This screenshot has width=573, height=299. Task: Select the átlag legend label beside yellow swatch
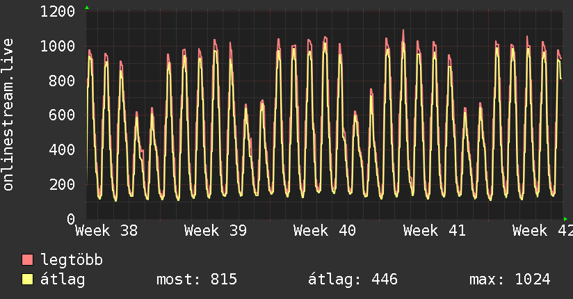pyautogui.click(x=63, y=280)
